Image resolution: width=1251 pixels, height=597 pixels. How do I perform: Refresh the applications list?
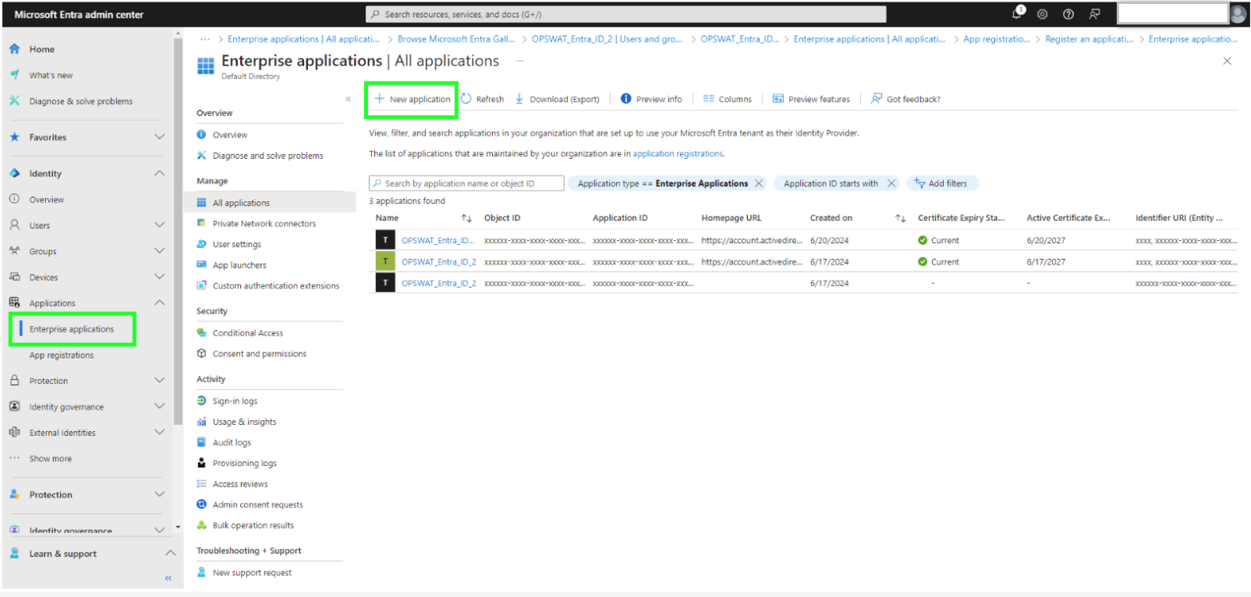[x=483, y=99]
